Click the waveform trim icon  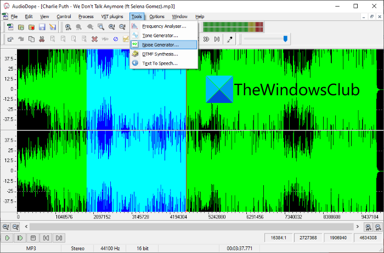click(x=105, y=39)
